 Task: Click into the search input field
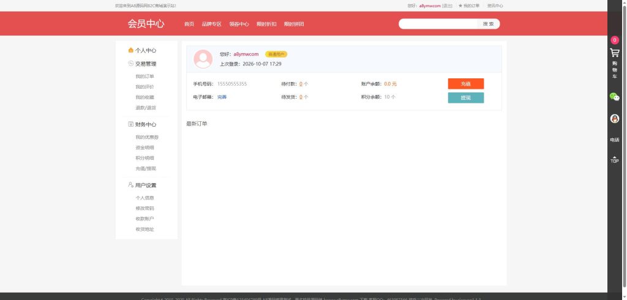(x=438, y=24)
